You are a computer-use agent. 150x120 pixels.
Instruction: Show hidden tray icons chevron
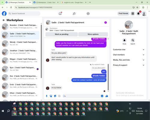click(127, 111)
